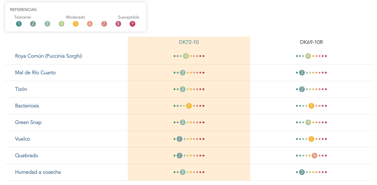
Task: Click legend swatch number 7
Action: tap(104, 24)
